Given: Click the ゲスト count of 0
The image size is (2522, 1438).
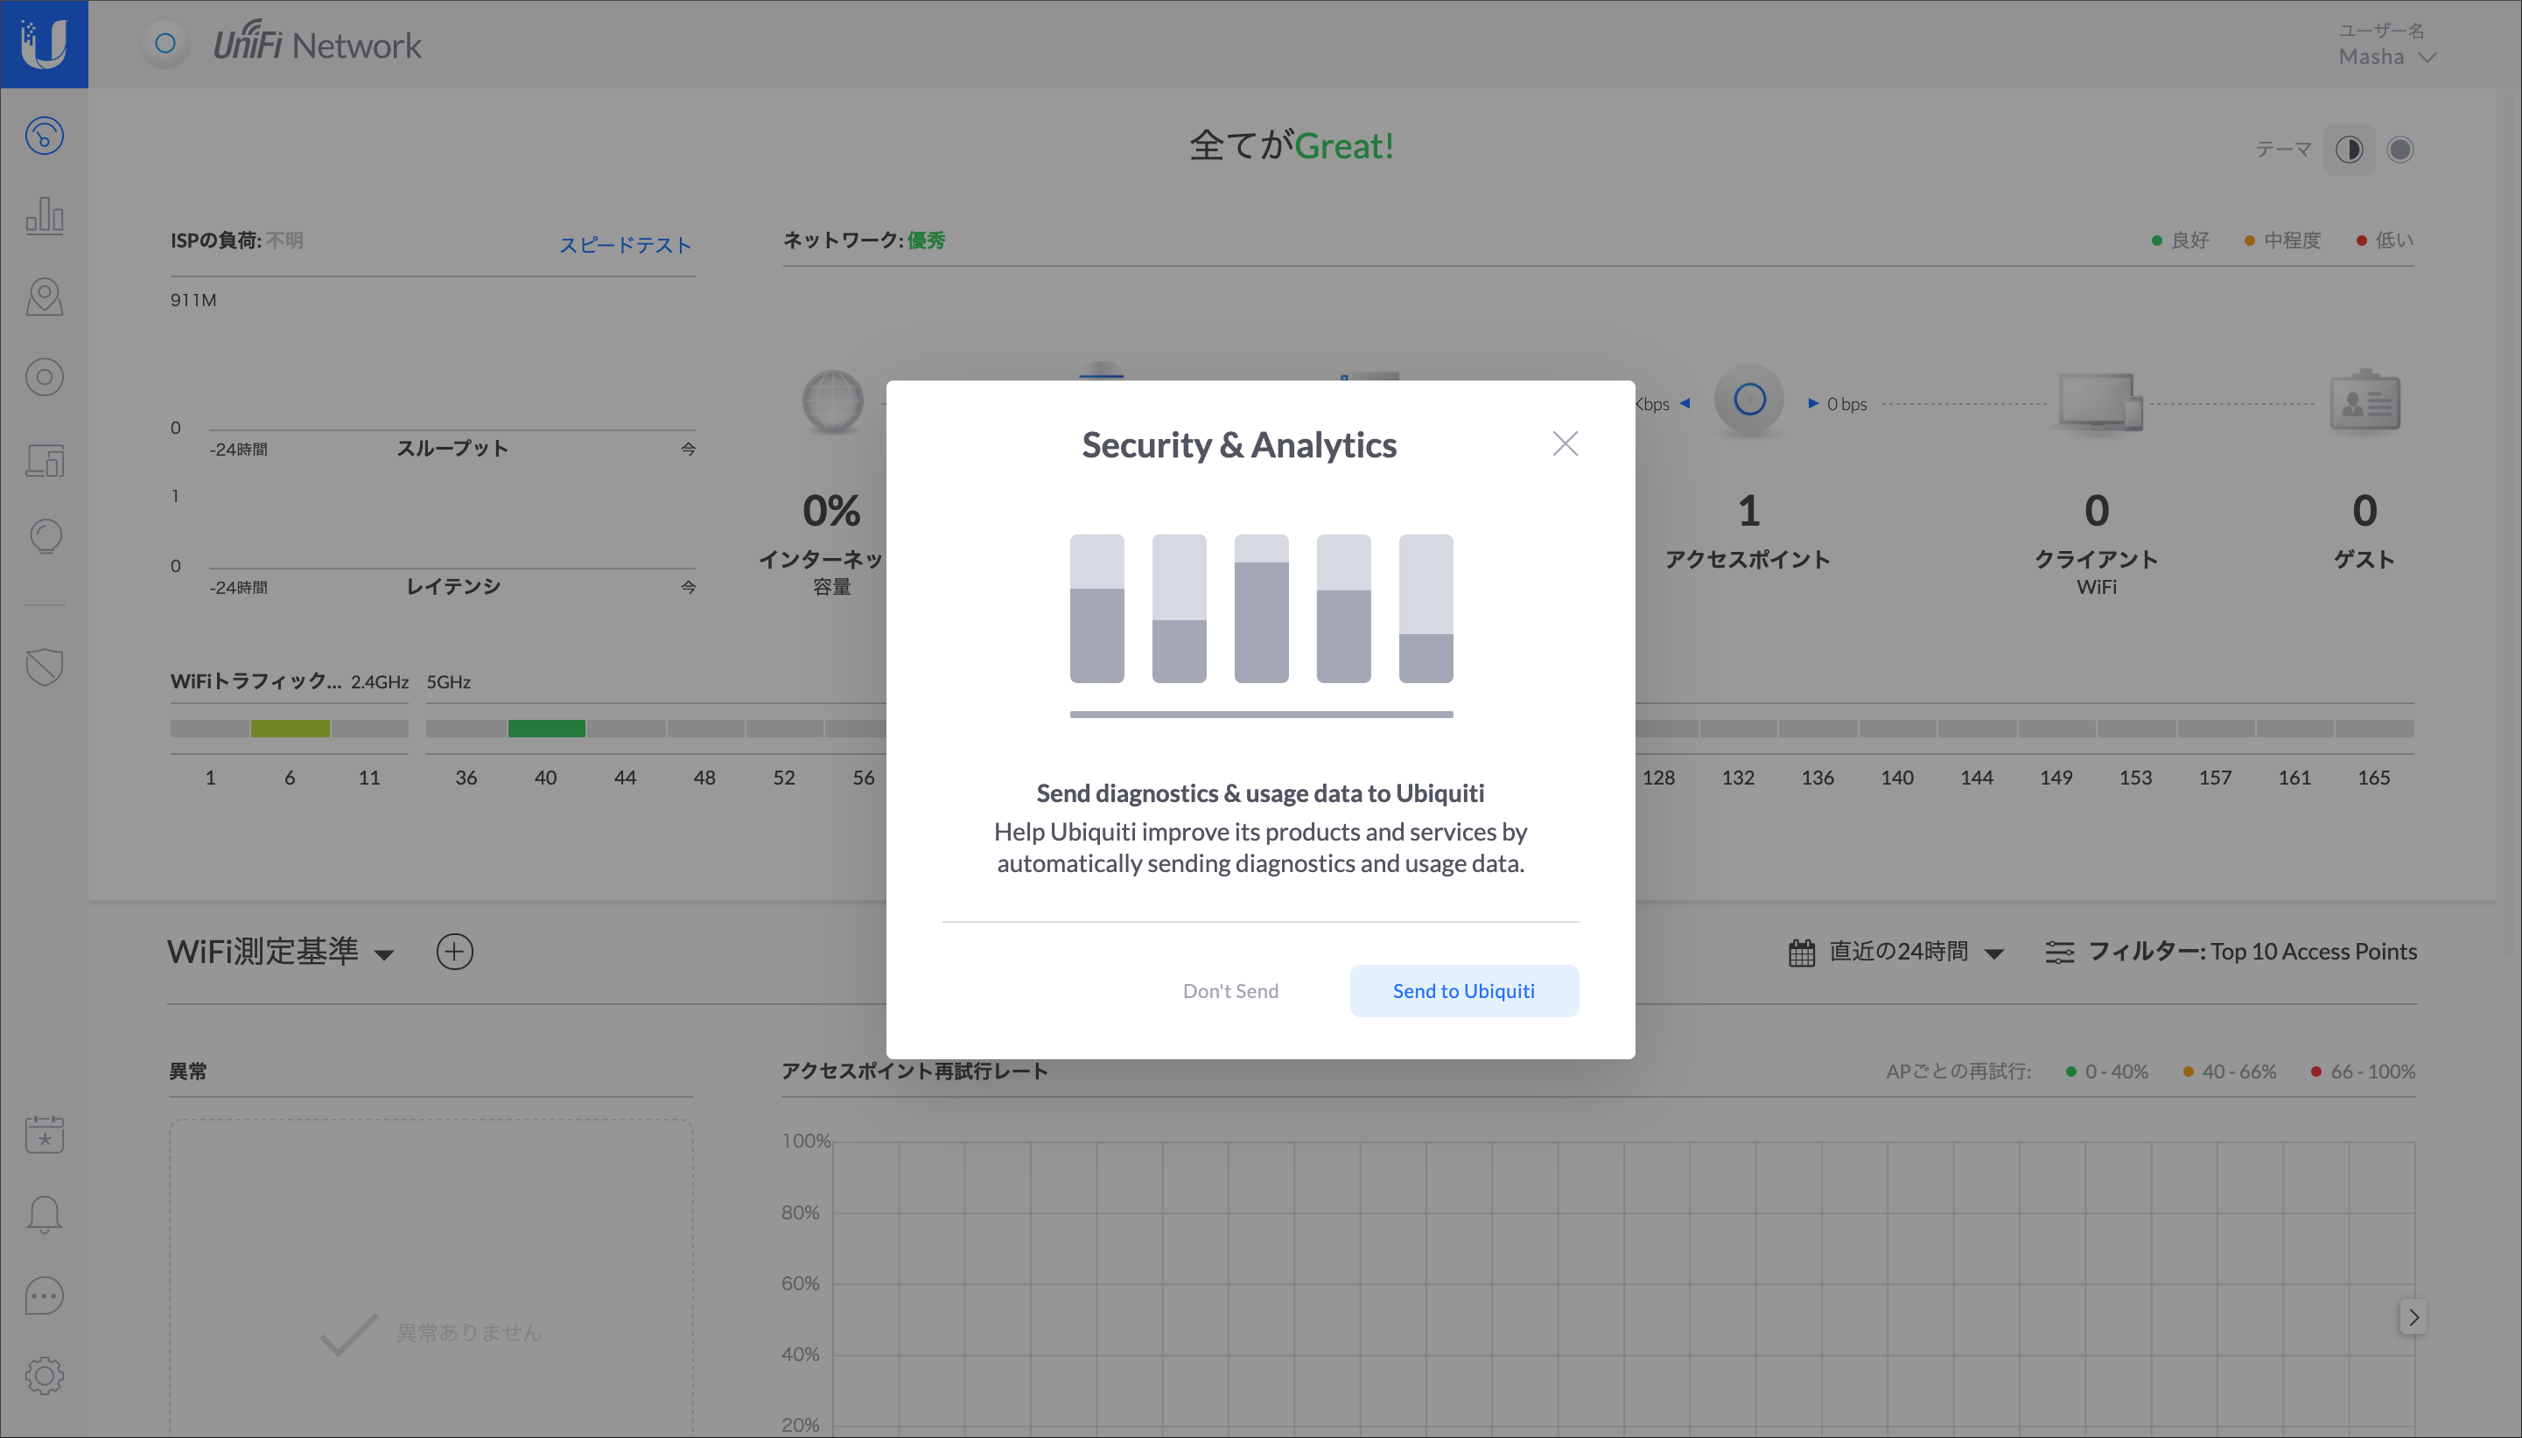Looking at the screenshot, I should [2364, 511].
